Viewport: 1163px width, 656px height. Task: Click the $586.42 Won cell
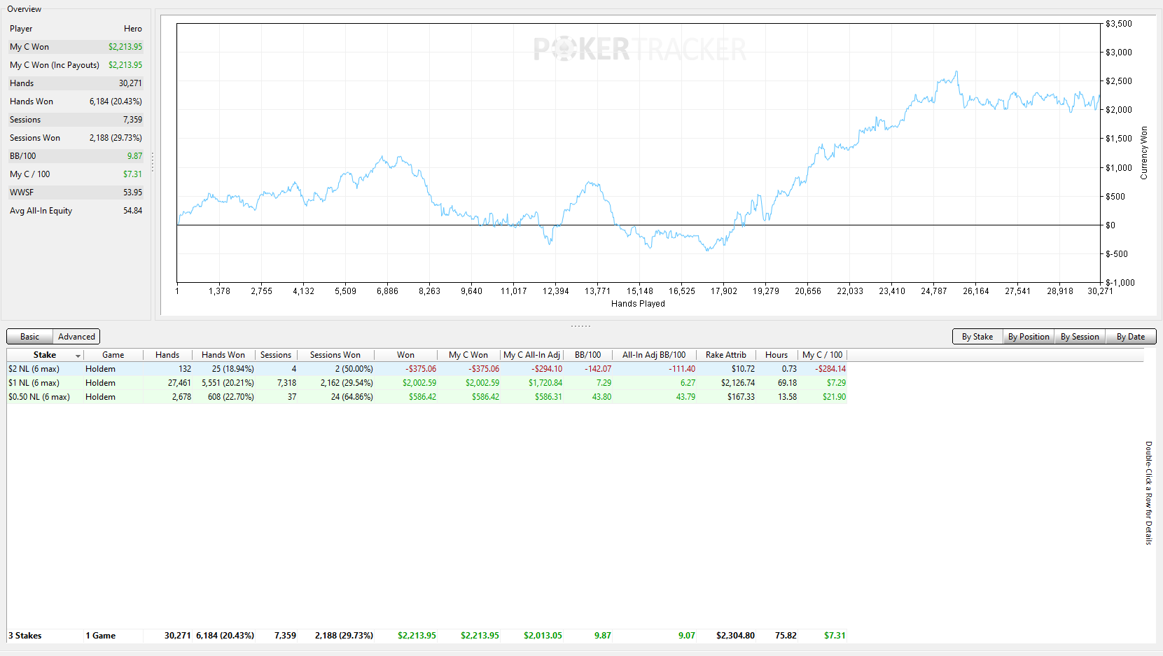pyautogui.click(x=422, y=397)
